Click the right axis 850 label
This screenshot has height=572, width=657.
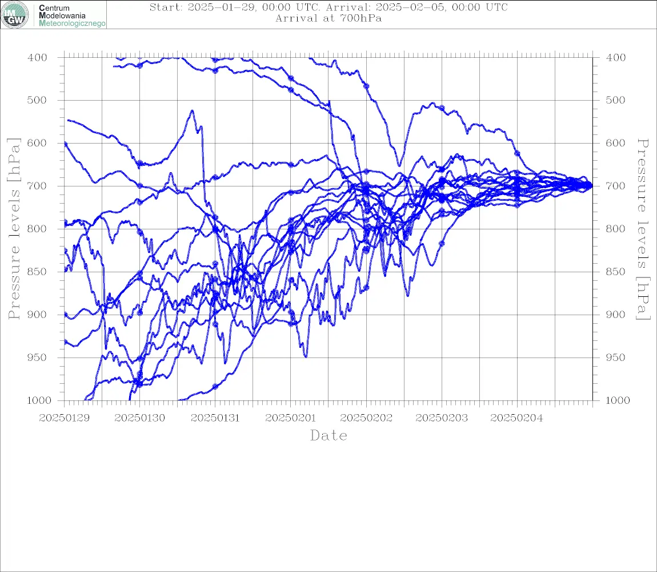tap(616, 272)
